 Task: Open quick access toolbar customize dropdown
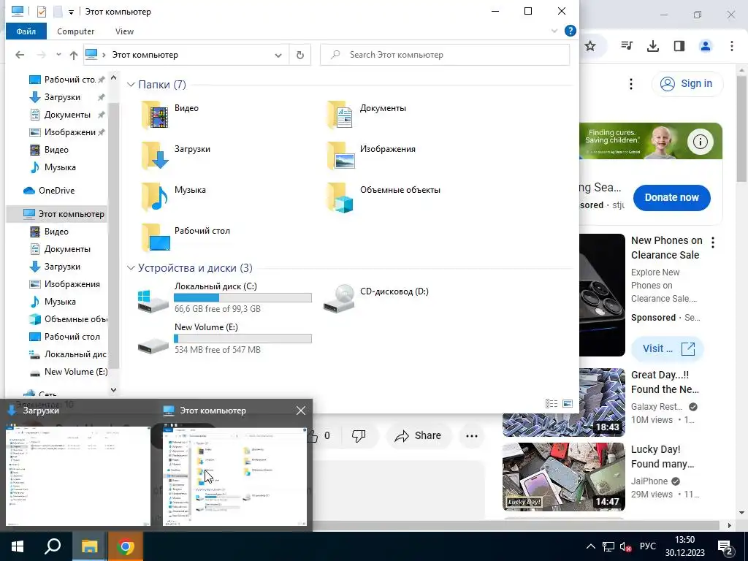pyautogui.click(x=71, y=12)
